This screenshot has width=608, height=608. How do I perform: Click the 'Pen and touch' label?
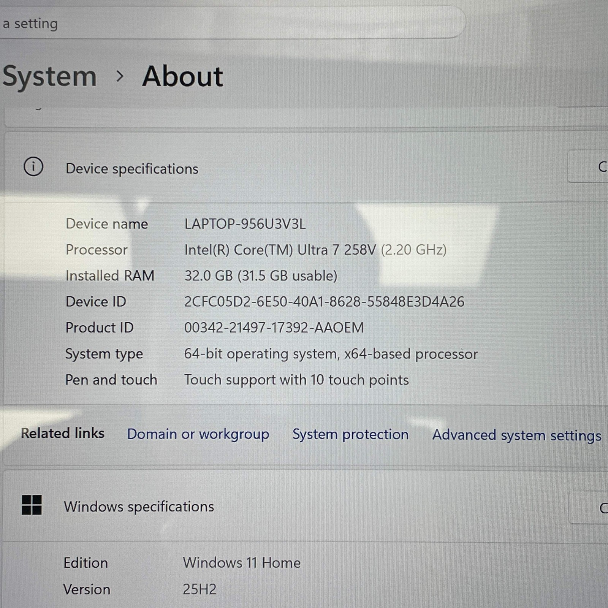click(111, 380)
